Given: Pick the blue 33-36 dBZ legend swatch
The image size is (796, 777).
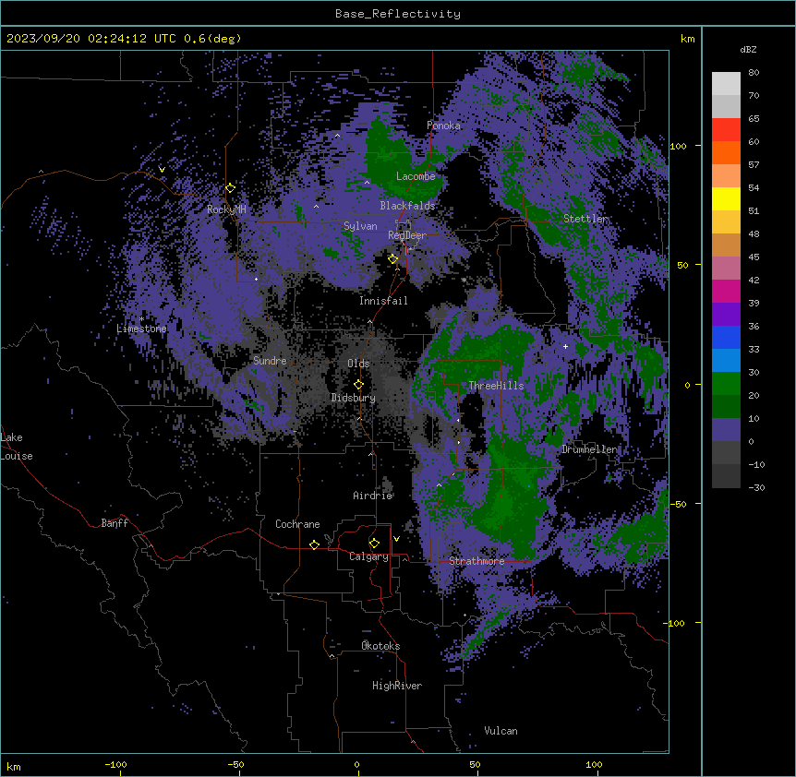Looking at the screenshot, I should pyautogui.click(x=726, y=338).
